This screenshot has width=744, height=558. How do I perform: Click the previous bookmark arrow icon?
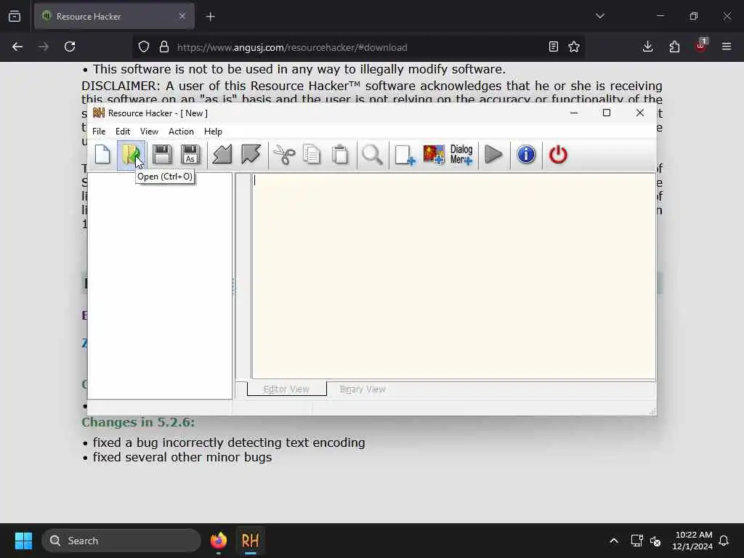[222, 155]
